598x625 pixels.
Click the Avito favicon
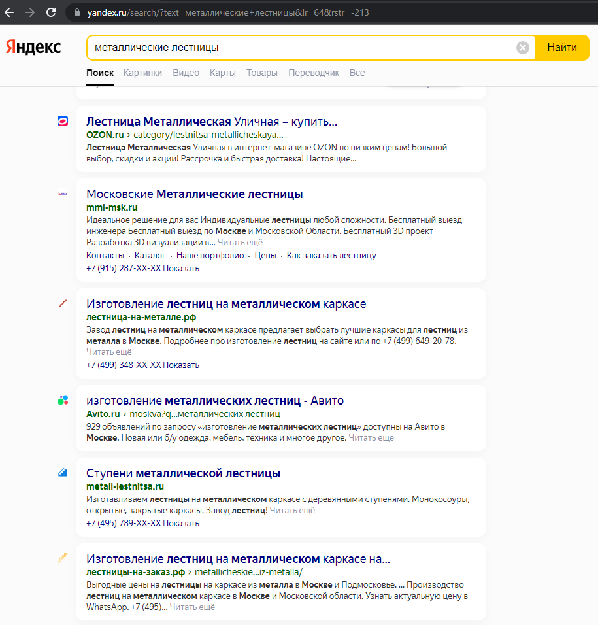[63, 400]
